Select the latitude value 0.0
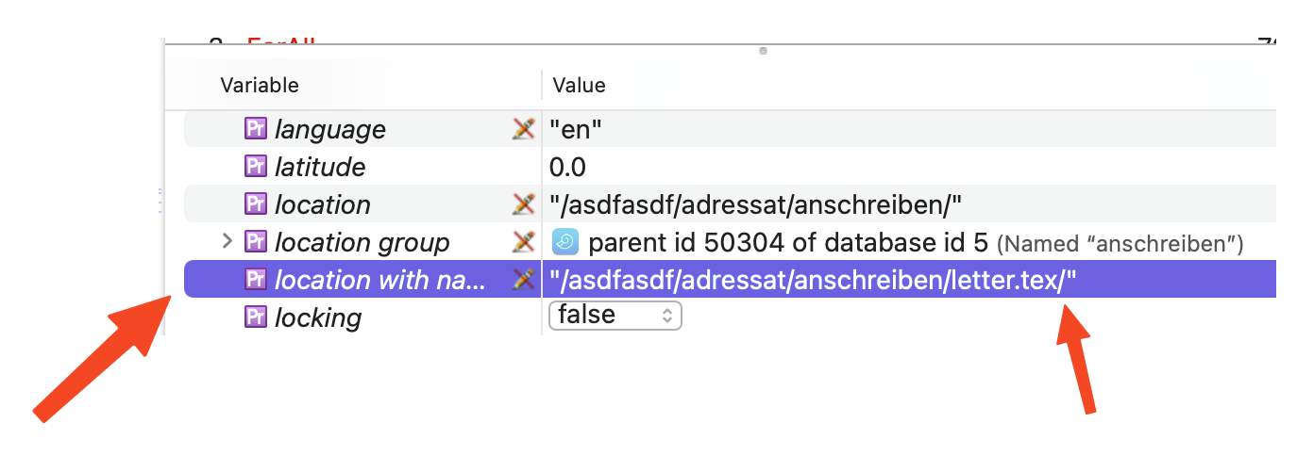This screenshot has height=455, width=1314. pyautogui.click(x=567, y=168)
